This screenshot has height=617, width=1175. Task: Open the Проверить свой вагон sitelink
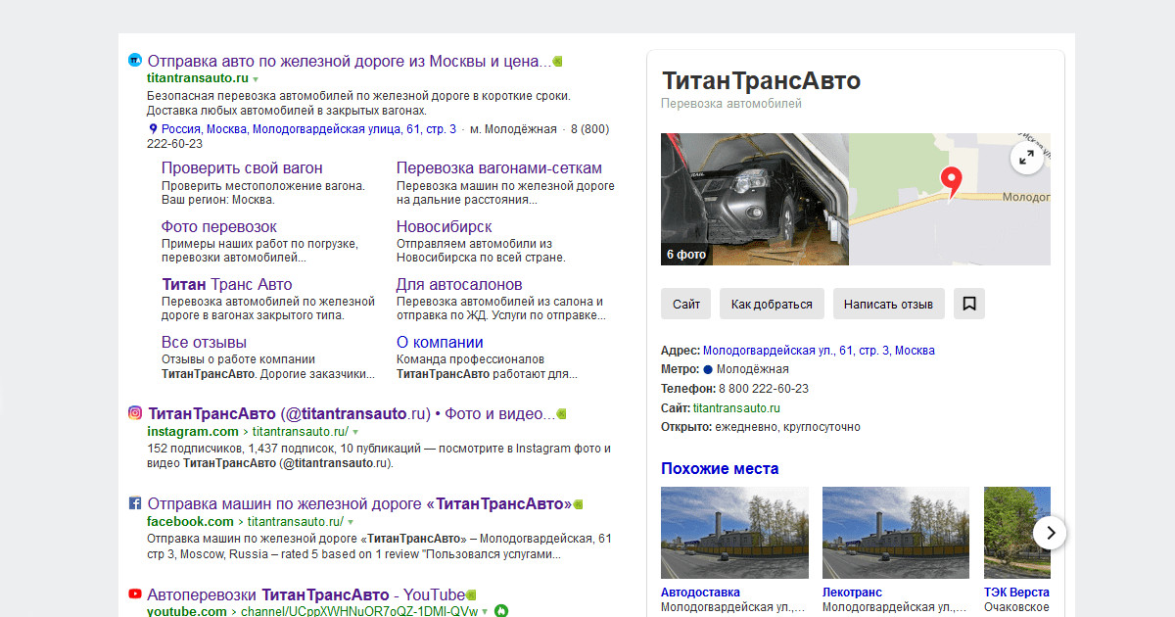(242, 167)
